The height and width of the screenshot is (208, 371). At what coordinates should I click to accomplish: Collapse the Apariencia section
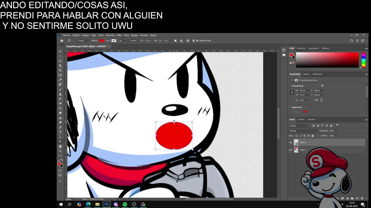(x=290, y=107)
